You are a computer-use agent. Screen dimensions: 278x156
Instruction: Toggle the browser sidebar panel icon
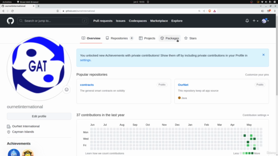[262, 11]
